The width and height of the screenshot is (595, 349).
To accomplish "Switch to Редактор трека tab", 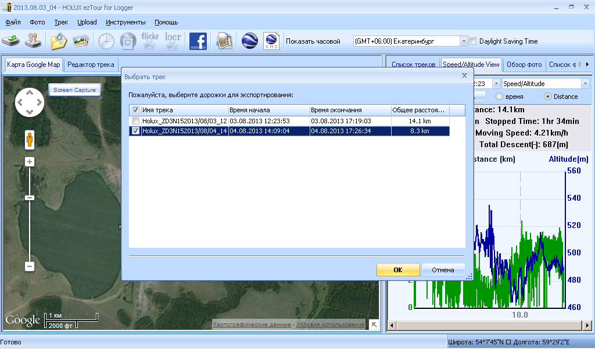I will point(91,65).
